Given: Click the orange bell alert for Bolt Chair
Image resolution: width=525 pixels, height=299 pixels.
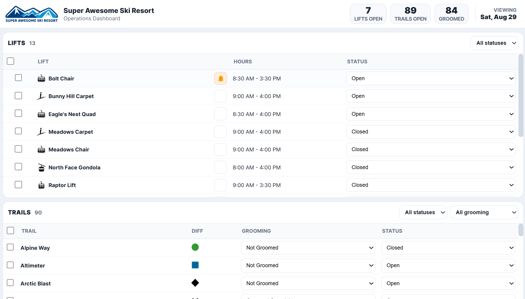Looking at the screenshot, I should (x=220, y=78).
